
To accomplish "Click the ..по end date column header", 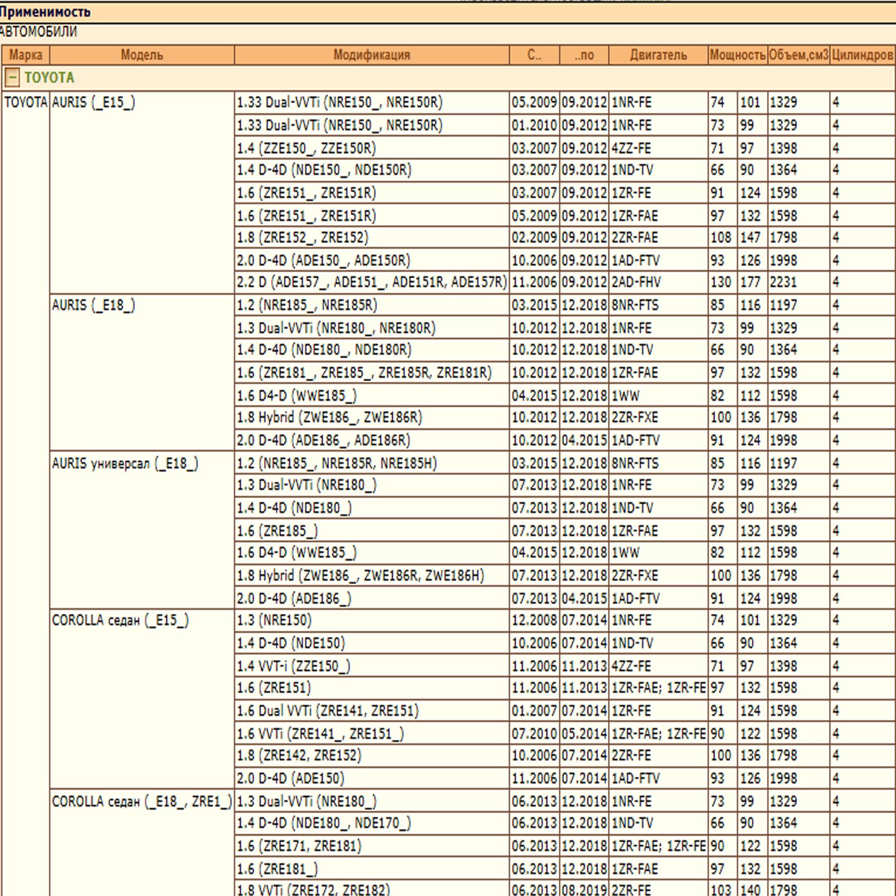I will [x=584, y=55].
